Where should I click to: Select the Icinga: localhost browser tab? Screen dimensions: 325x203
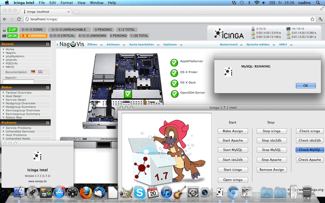click(46, 12)
